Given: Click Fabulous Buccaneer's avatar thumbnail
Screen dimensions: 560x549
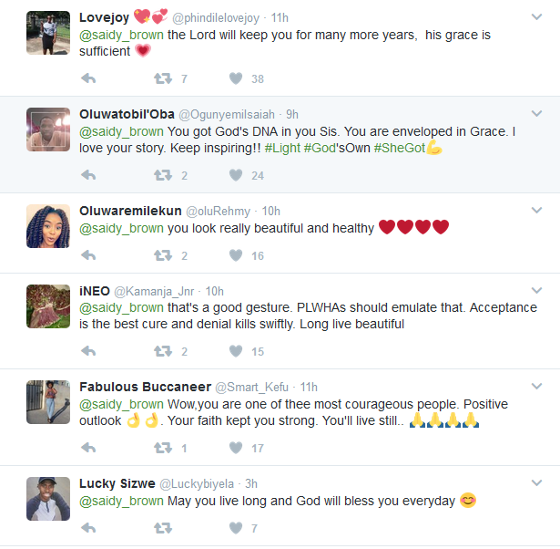Looking at the screenshot, I should coord(48,402).
